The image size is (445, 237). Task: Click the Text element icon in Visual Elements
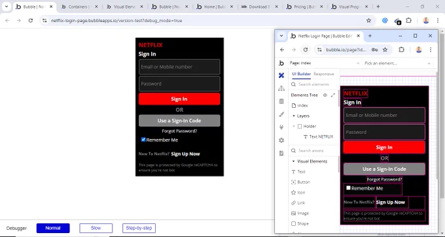(x=293, y=172)
